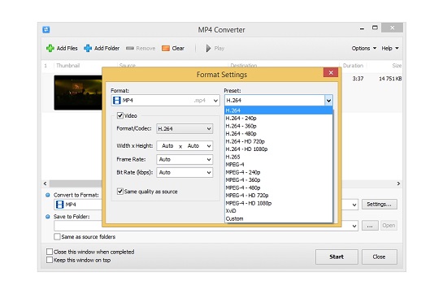Select the MPEG-4 - HD 1080p preset
Screen dimensions: 447x302
[279, 203]
